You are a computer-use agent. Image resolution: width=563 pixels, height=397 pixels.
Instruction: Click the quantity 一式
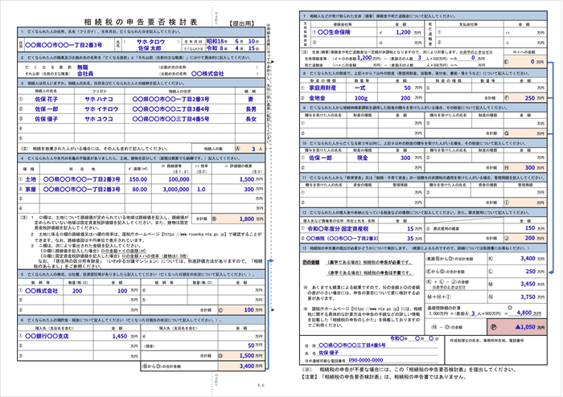point(360,88)
